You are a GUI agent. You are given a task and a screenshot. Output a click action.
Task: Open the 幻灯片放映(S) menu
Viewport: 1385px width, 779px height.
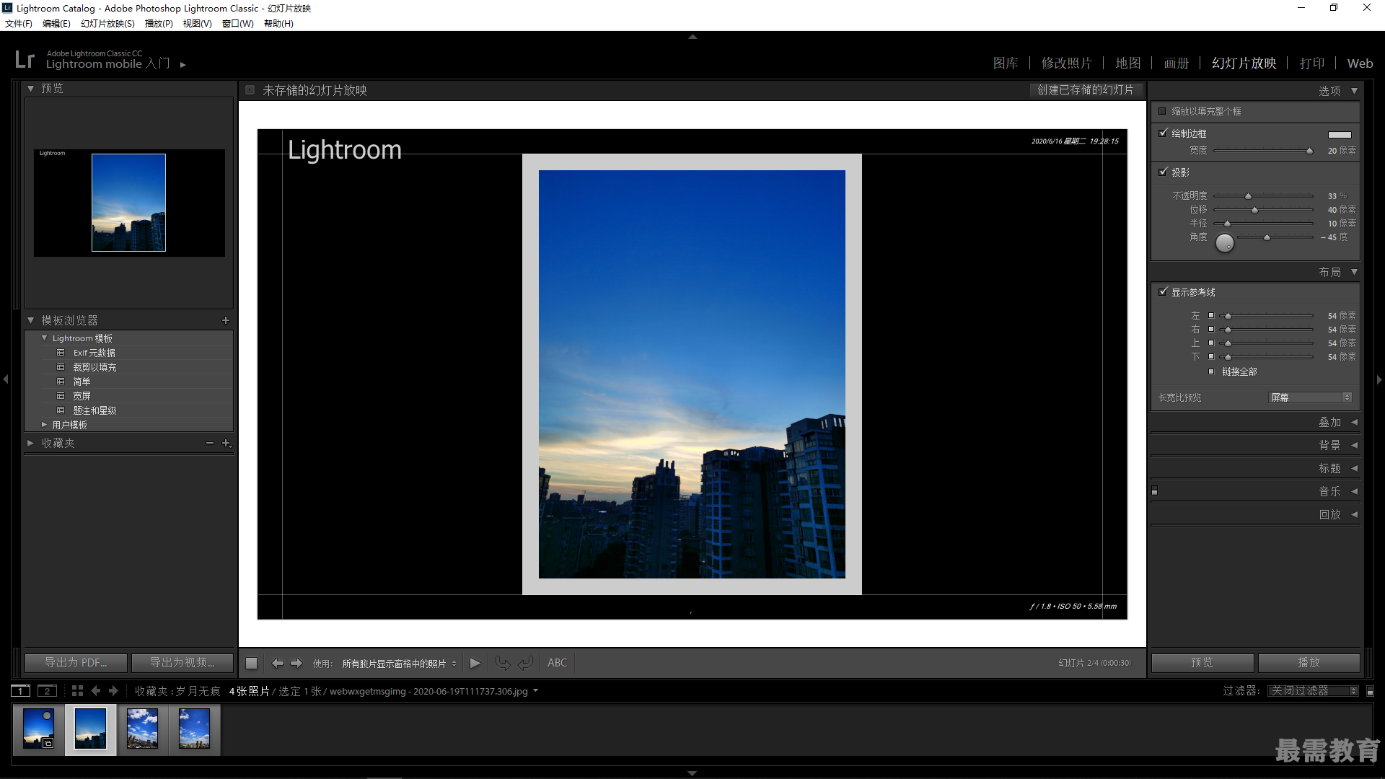pyautogui.click(x=107, y=23)
